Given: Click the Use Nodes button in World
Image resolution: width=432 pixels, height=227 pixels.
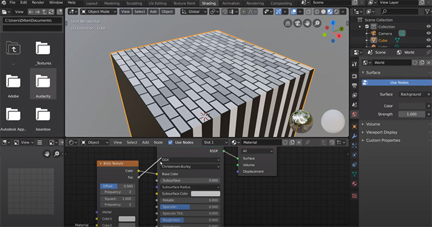Looking at the screenshot, I should [396, 82].
